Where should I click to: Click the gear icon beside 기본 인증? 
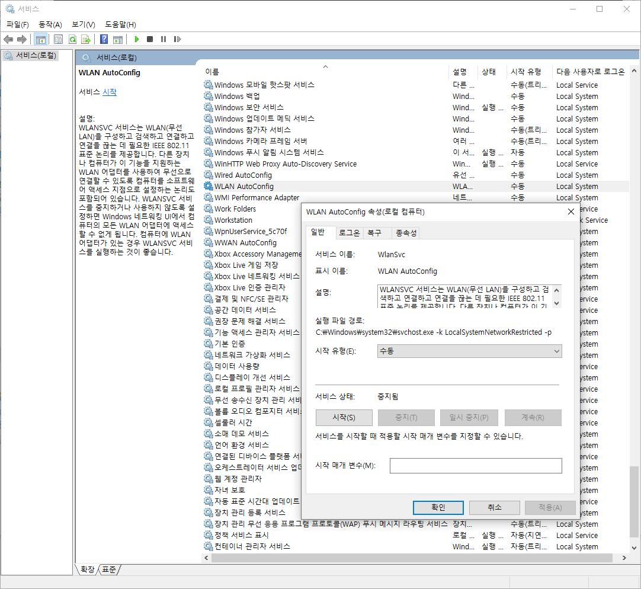[x=209, y=344]
